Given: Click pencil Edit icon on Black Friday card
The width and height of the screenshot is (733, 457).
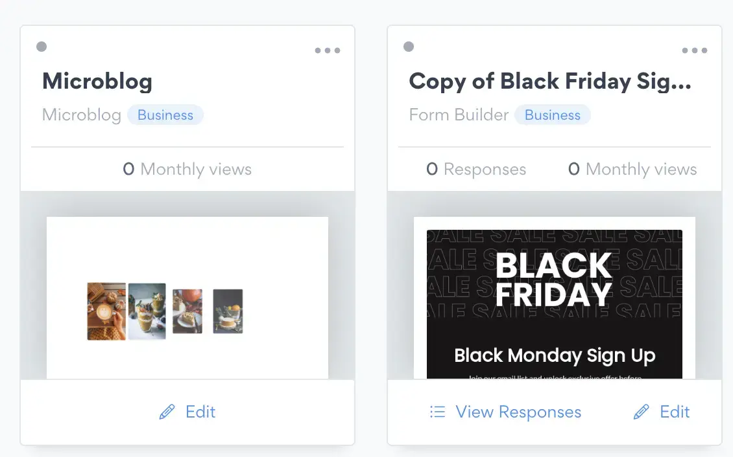Looking at the screenshot, I should pyautogui.click(x=641, y=412).
